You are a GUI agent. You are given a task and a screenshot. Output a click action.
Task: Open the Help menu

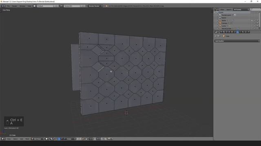coord(29,6)
